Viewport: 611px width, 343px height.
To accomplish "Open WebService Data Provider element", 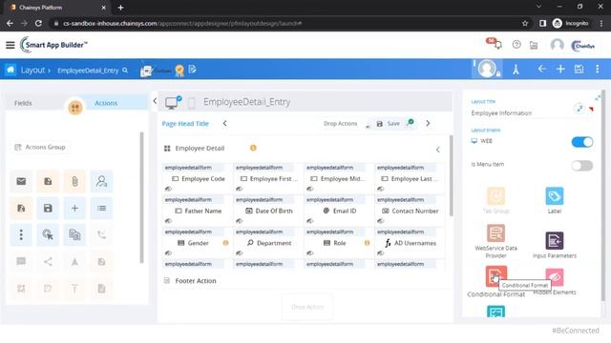I will click(495, 241).
